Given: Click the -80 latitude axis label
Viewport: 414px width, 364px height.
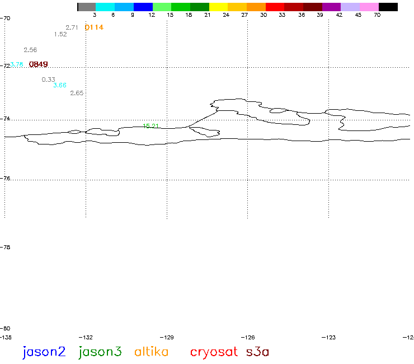Looking at the screenshot, I should 5,328.
